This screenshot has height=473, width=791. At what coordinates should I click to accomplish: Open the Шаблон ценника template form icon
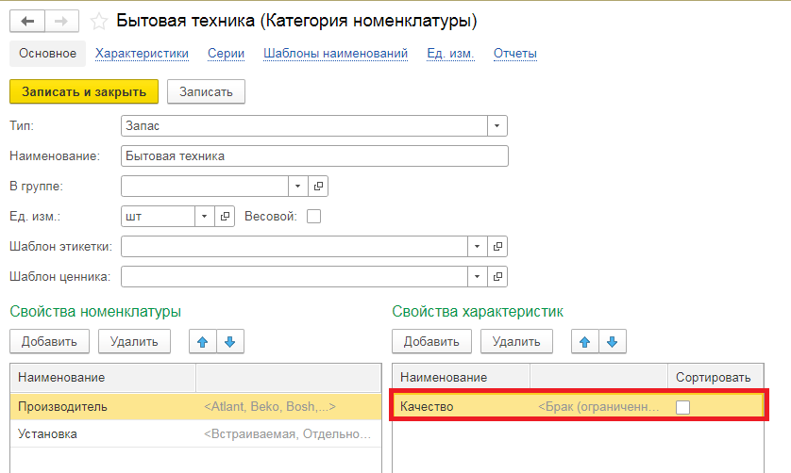[497, 277]
